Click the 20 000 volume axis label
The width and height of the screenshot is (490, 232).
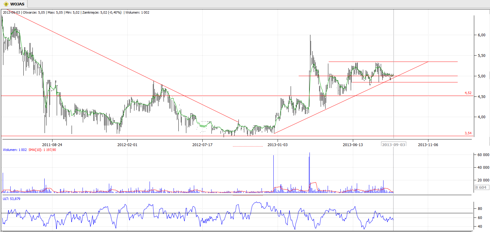tap(483, 180)
